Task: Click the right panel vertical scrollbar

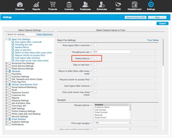Action: 163,52
